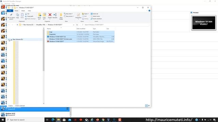The height and width of the screenshot is (122, 218).
Task: Click the Search Windows 10 X64 VS2017 field
Action: click(x=115, y=25)
